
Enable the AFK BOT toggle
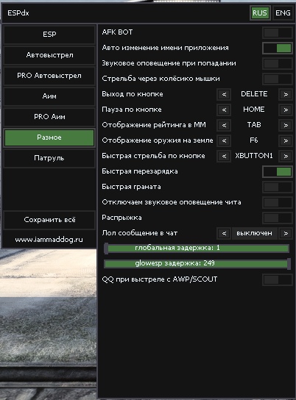278,32
